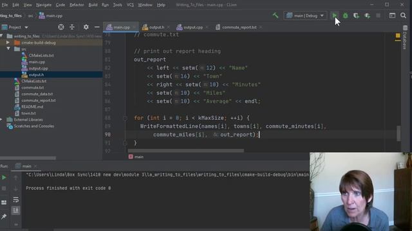The image size is (412, 231).
Task: Collapse writing_to_files root folder
Action: click(x=1, y=36)
